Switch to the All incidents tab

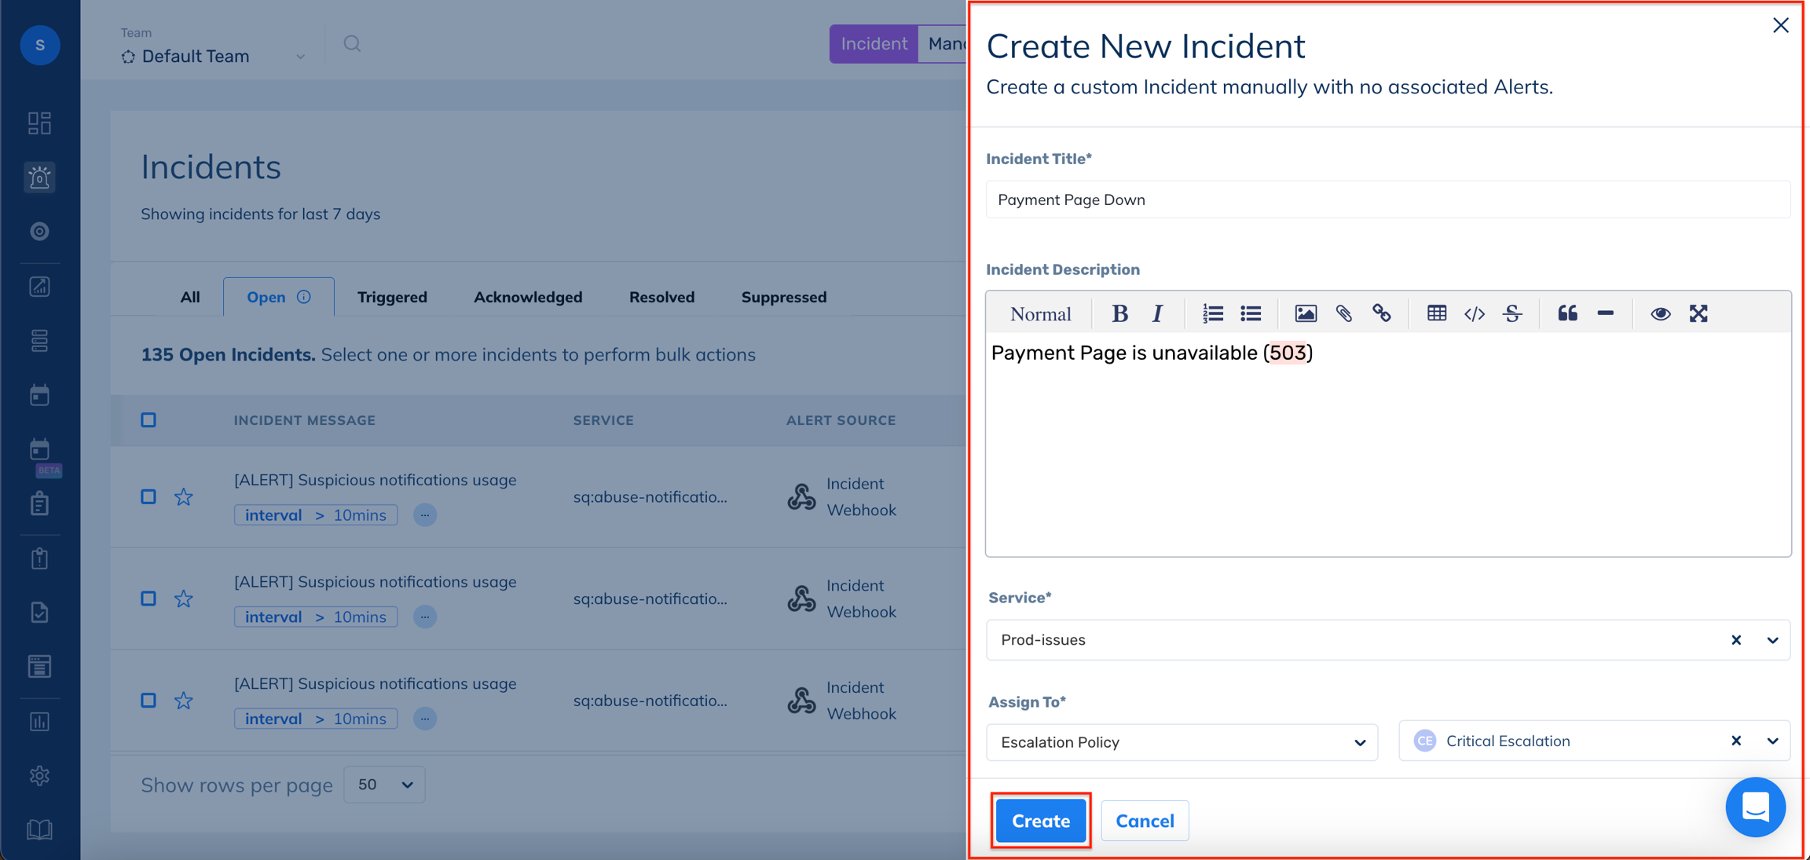(x=190, y=297)
